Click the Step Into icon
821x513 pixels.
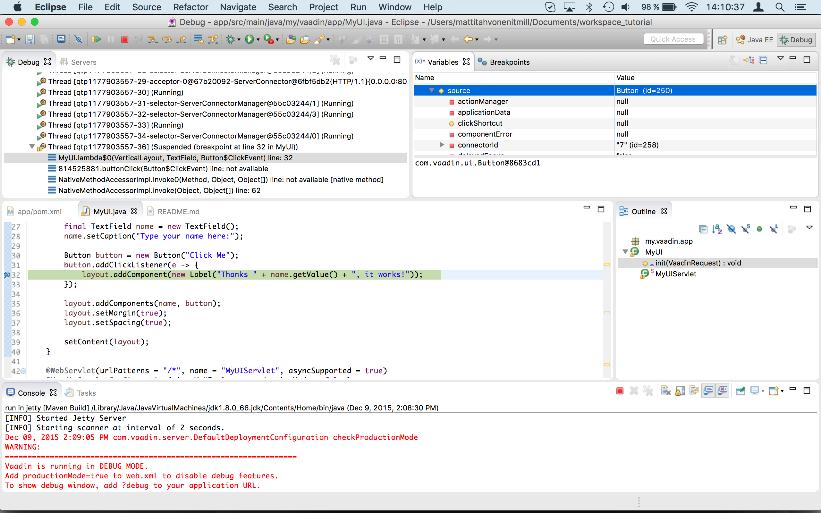[x=152, y=40]
